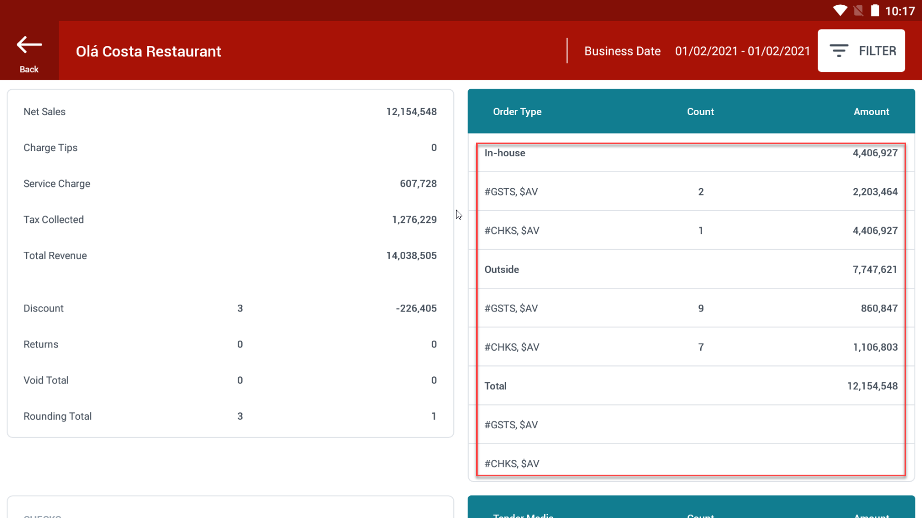Click the Back arrow icon

29,45
